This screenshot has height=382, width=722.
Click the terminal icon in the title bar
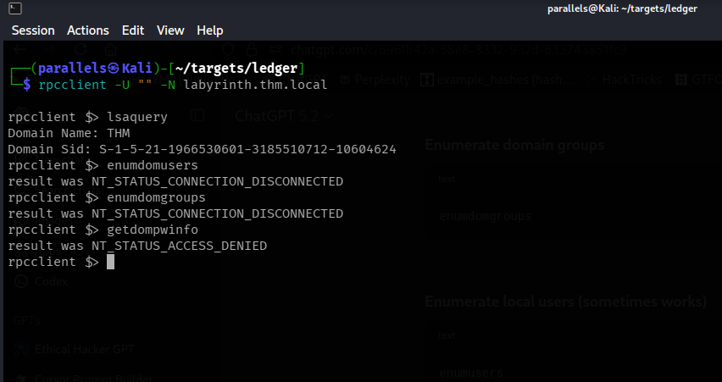click(x=9, y=8)
